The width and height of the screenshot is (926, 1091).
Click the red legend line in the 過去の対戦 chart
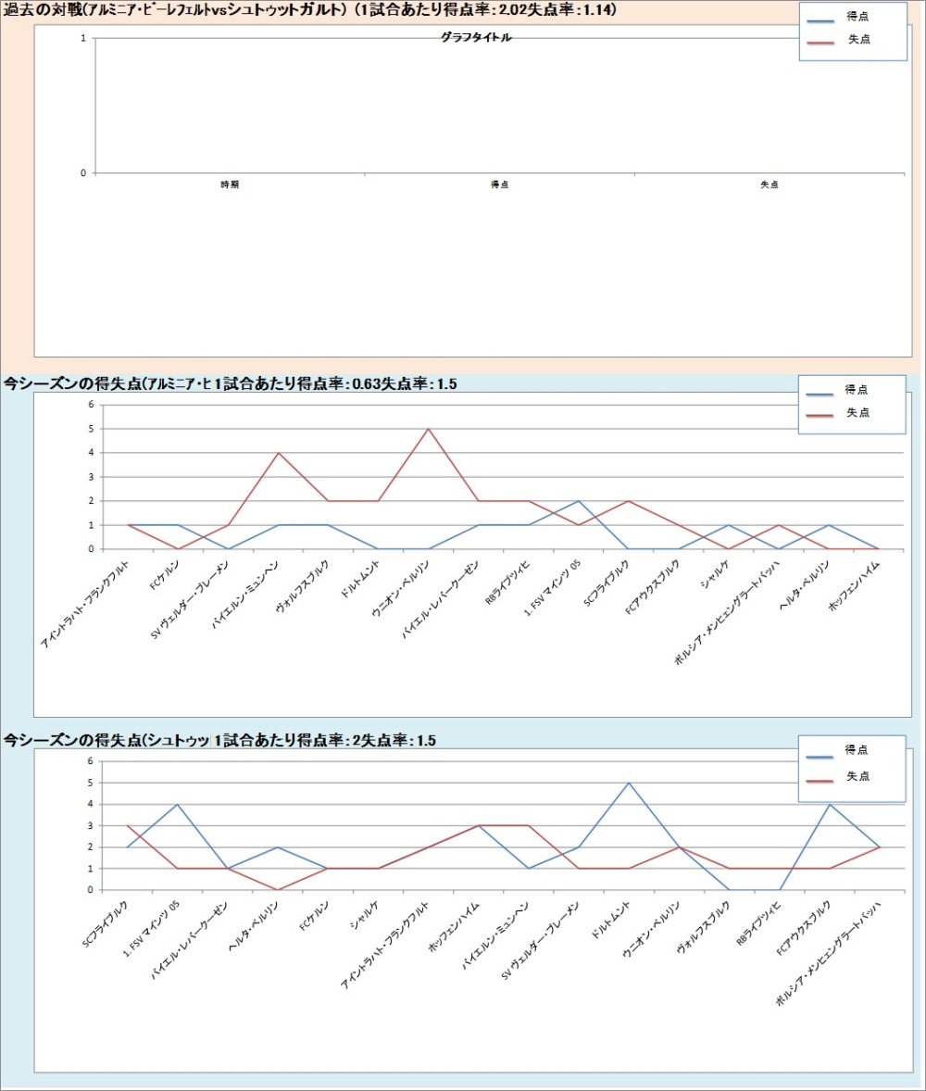[x=820, y=44]
